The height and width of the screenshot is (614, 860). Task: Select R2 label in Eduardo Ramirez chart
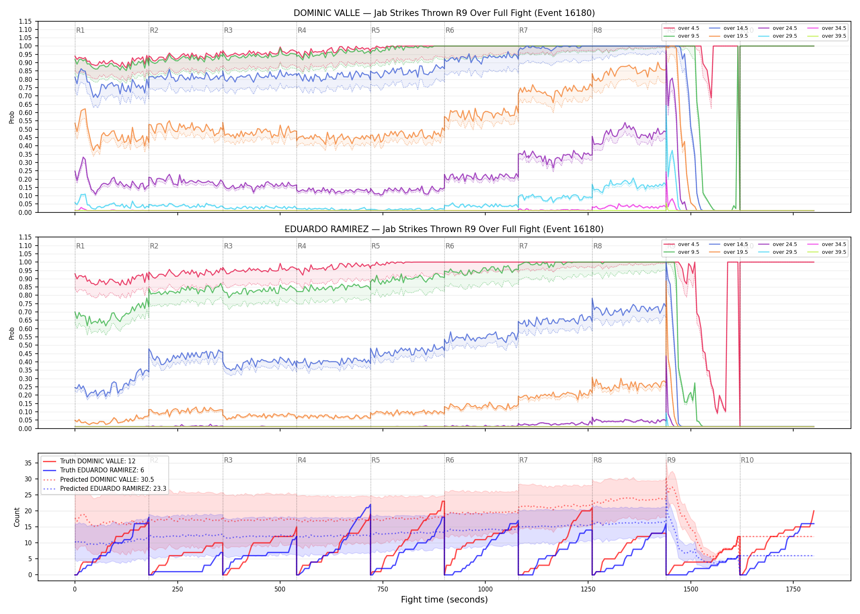coord(154,246)
